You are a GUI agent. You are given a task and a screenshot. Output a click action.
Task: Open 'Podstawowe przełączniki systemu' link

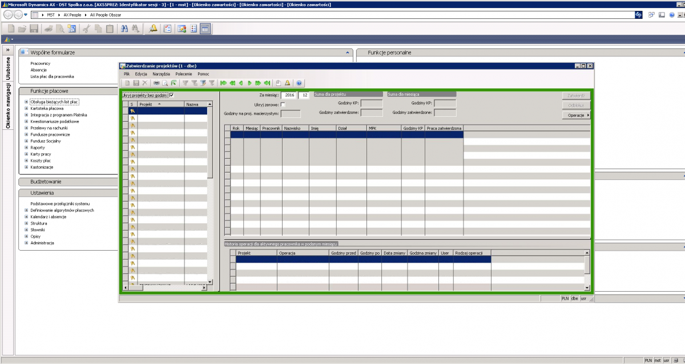60,203
